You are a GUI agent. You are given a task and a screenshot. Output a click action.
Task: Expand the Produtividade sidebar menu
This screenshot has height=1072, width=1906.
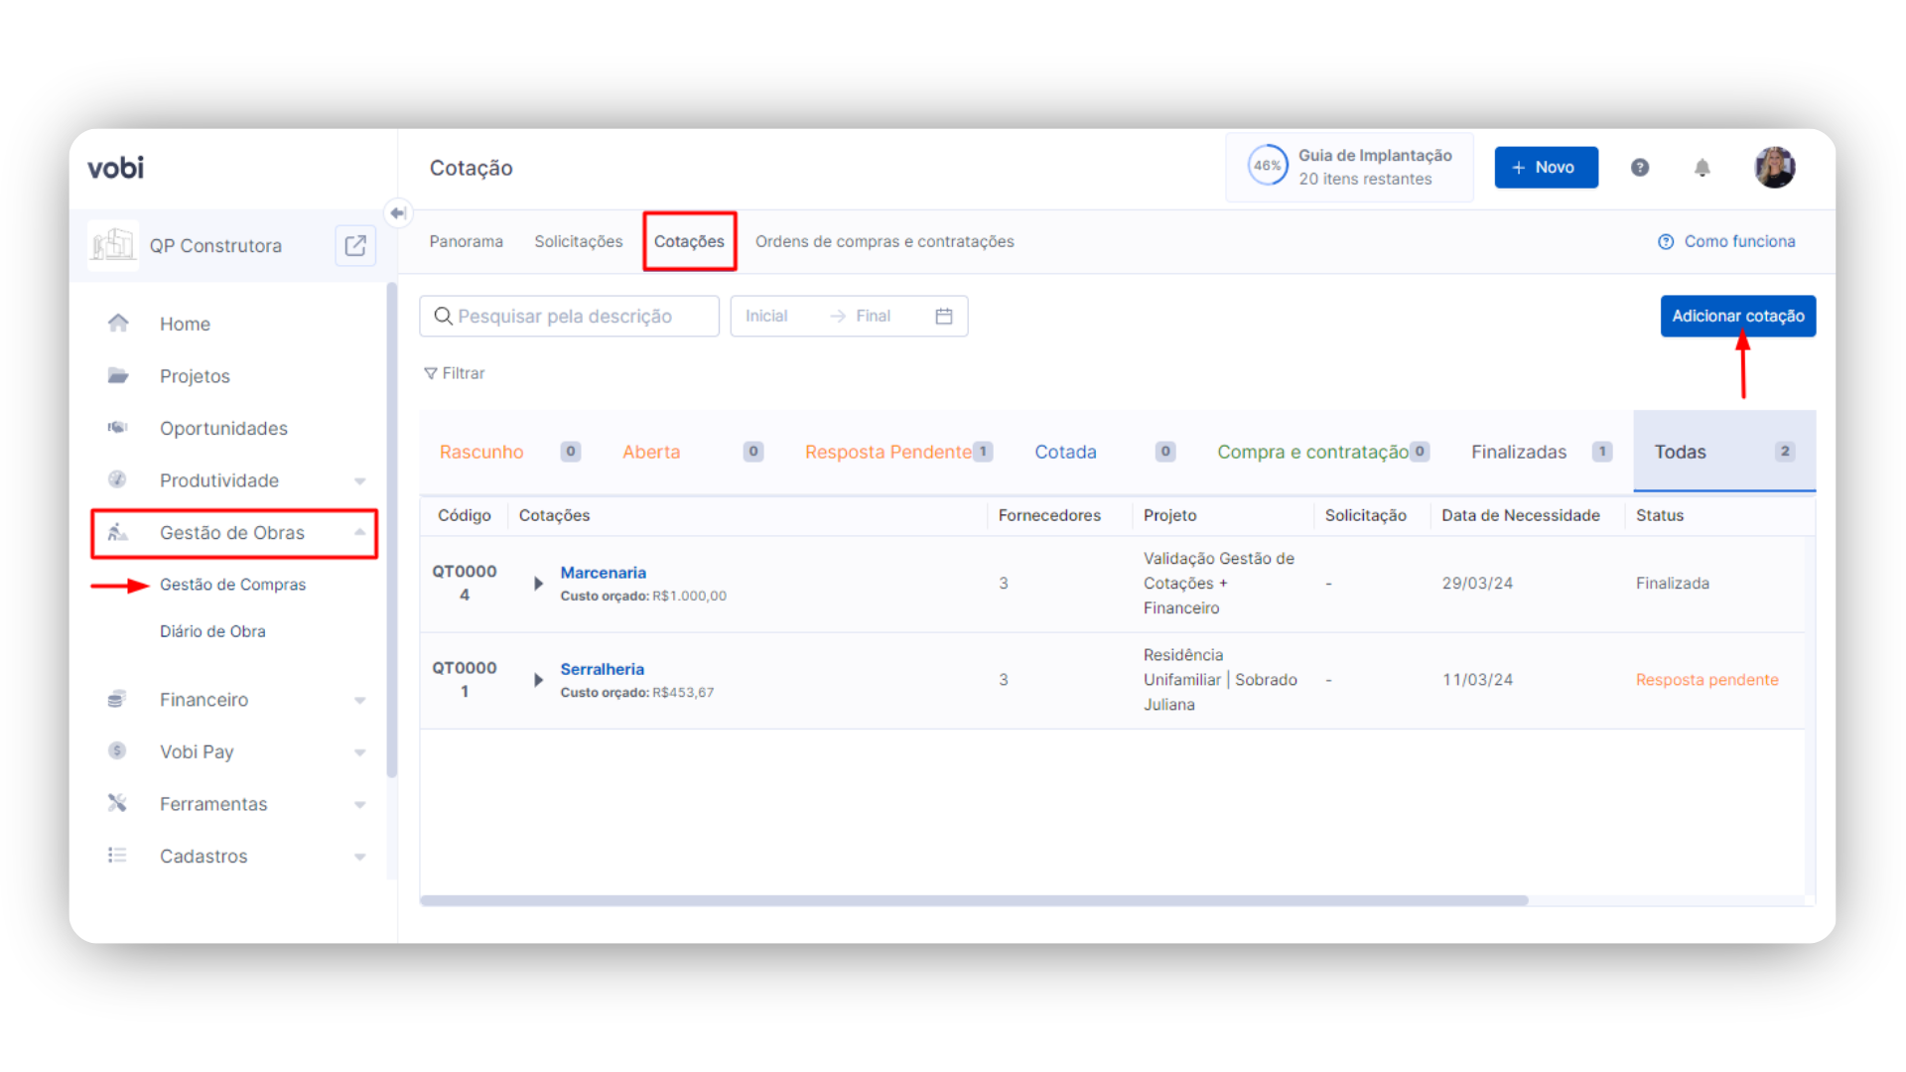359,480
